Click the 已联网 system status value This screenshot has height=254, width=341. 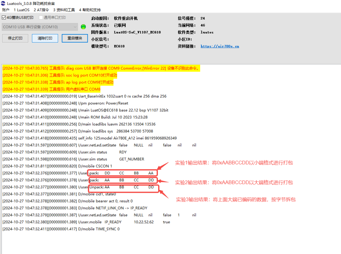coord(120,25)
